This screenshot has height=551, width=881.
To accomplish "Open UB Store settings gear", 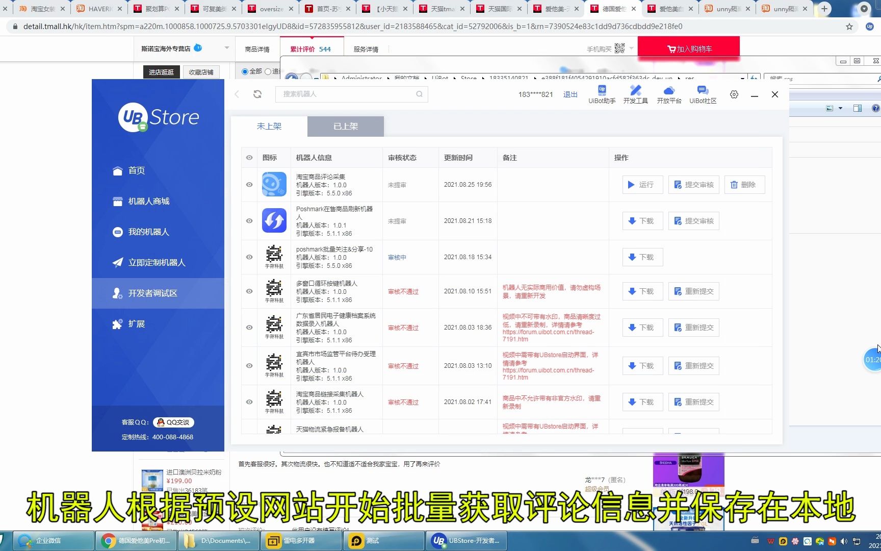I will coord(734,94).
